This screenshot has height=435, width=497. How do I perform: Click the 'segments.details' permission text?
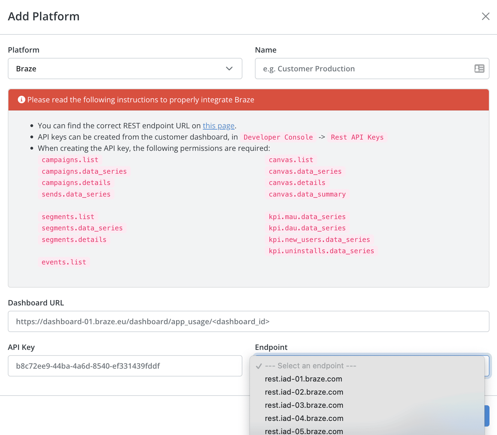[74, 240]
